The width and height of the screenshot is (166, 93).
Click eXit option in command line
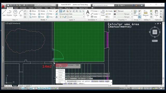pos(75,83)
